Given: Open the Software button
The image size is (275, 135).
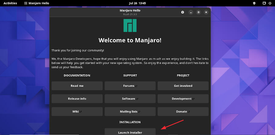Looking at the screenshot, I should pos(130,99).
